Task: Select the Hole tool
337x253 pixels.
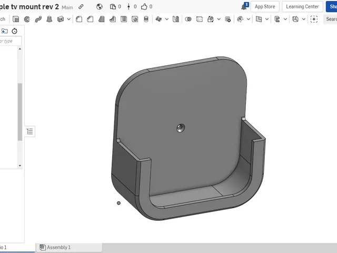Action: point(135,19)
